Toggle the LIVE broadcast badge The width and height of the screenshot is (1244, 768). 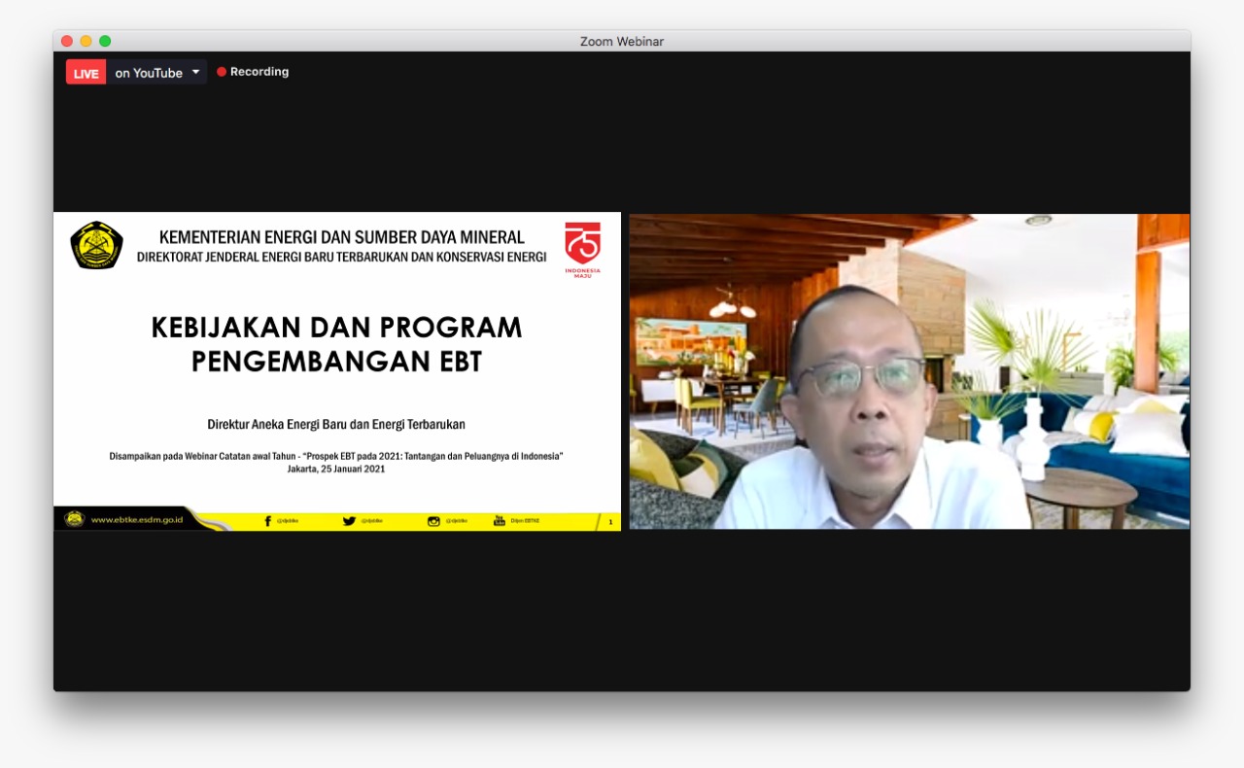[85, 72]
